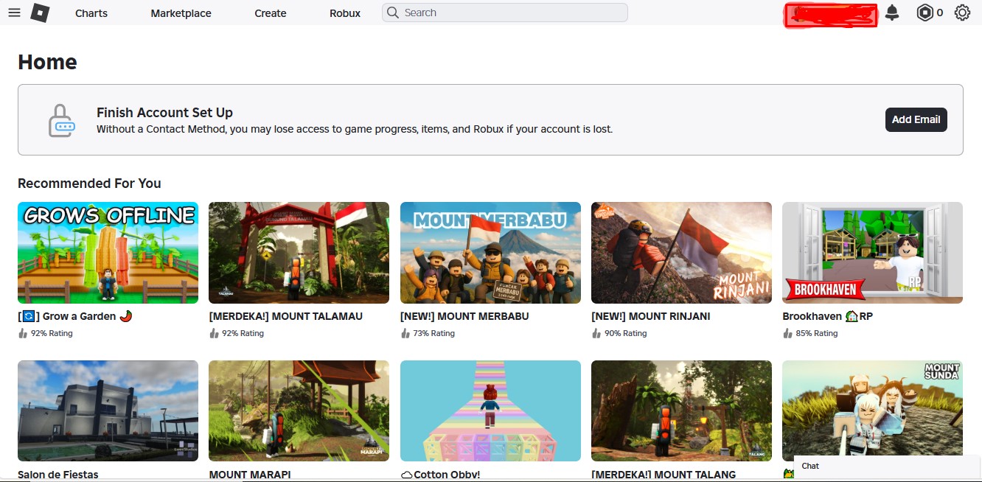Click the Grow a Garden title link
Screen dimensions: 982x482
pos(75,316)
